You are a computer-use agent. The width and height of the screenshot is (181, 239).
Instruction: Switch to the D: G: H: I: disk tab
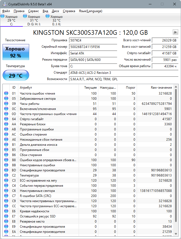(34, 20)
